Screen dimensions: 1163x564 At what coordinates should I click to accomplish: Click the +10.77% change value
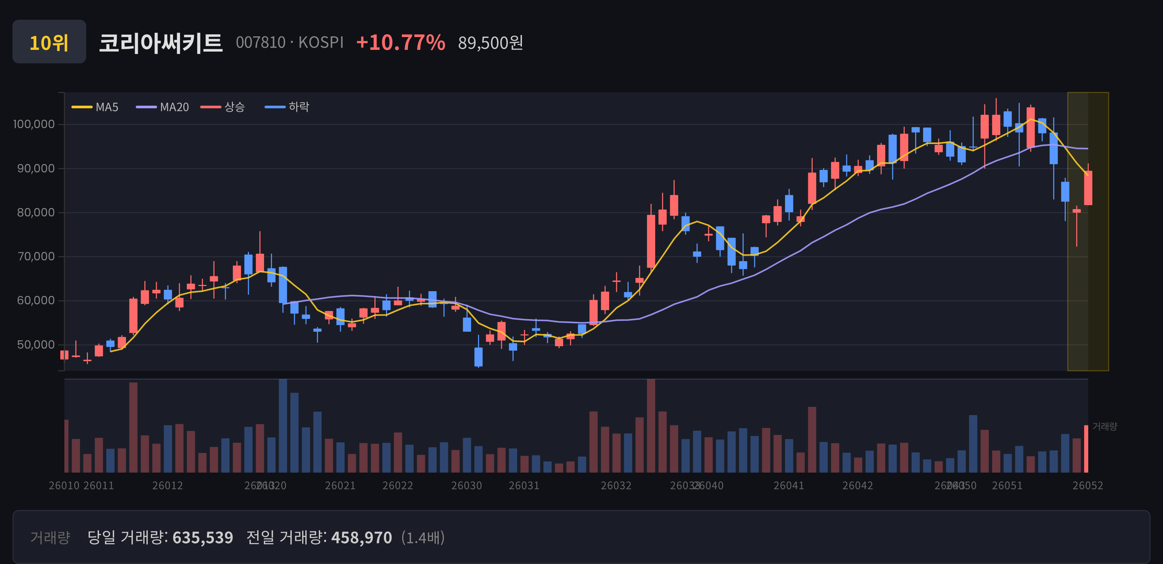(400, 43)
